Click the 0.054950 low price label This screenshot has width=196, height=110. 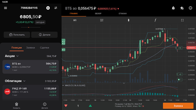tap(73, 76)
